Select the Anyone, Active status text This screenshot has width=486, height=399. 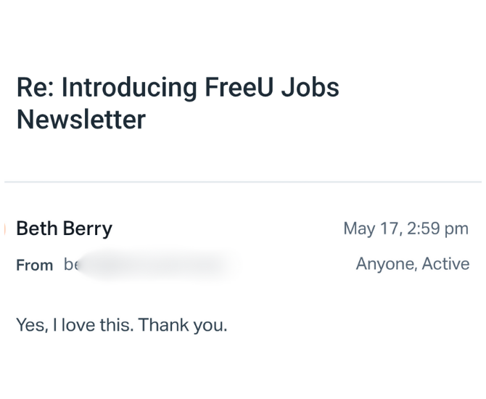click(412, 264)
